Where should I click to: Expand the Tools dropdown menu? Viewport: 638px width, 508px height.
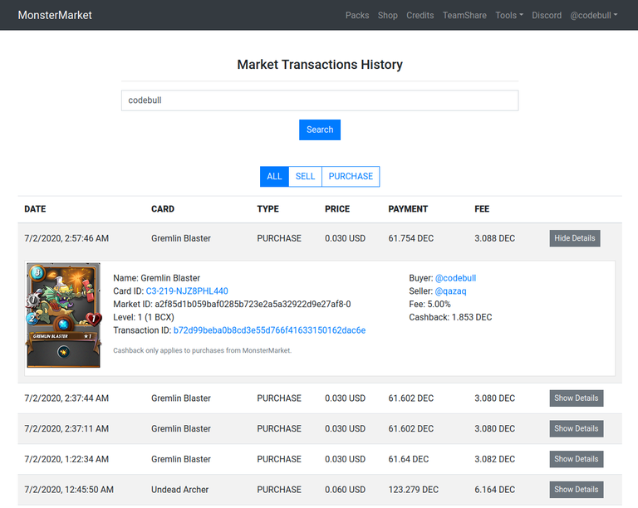click(x=509, y=16)
